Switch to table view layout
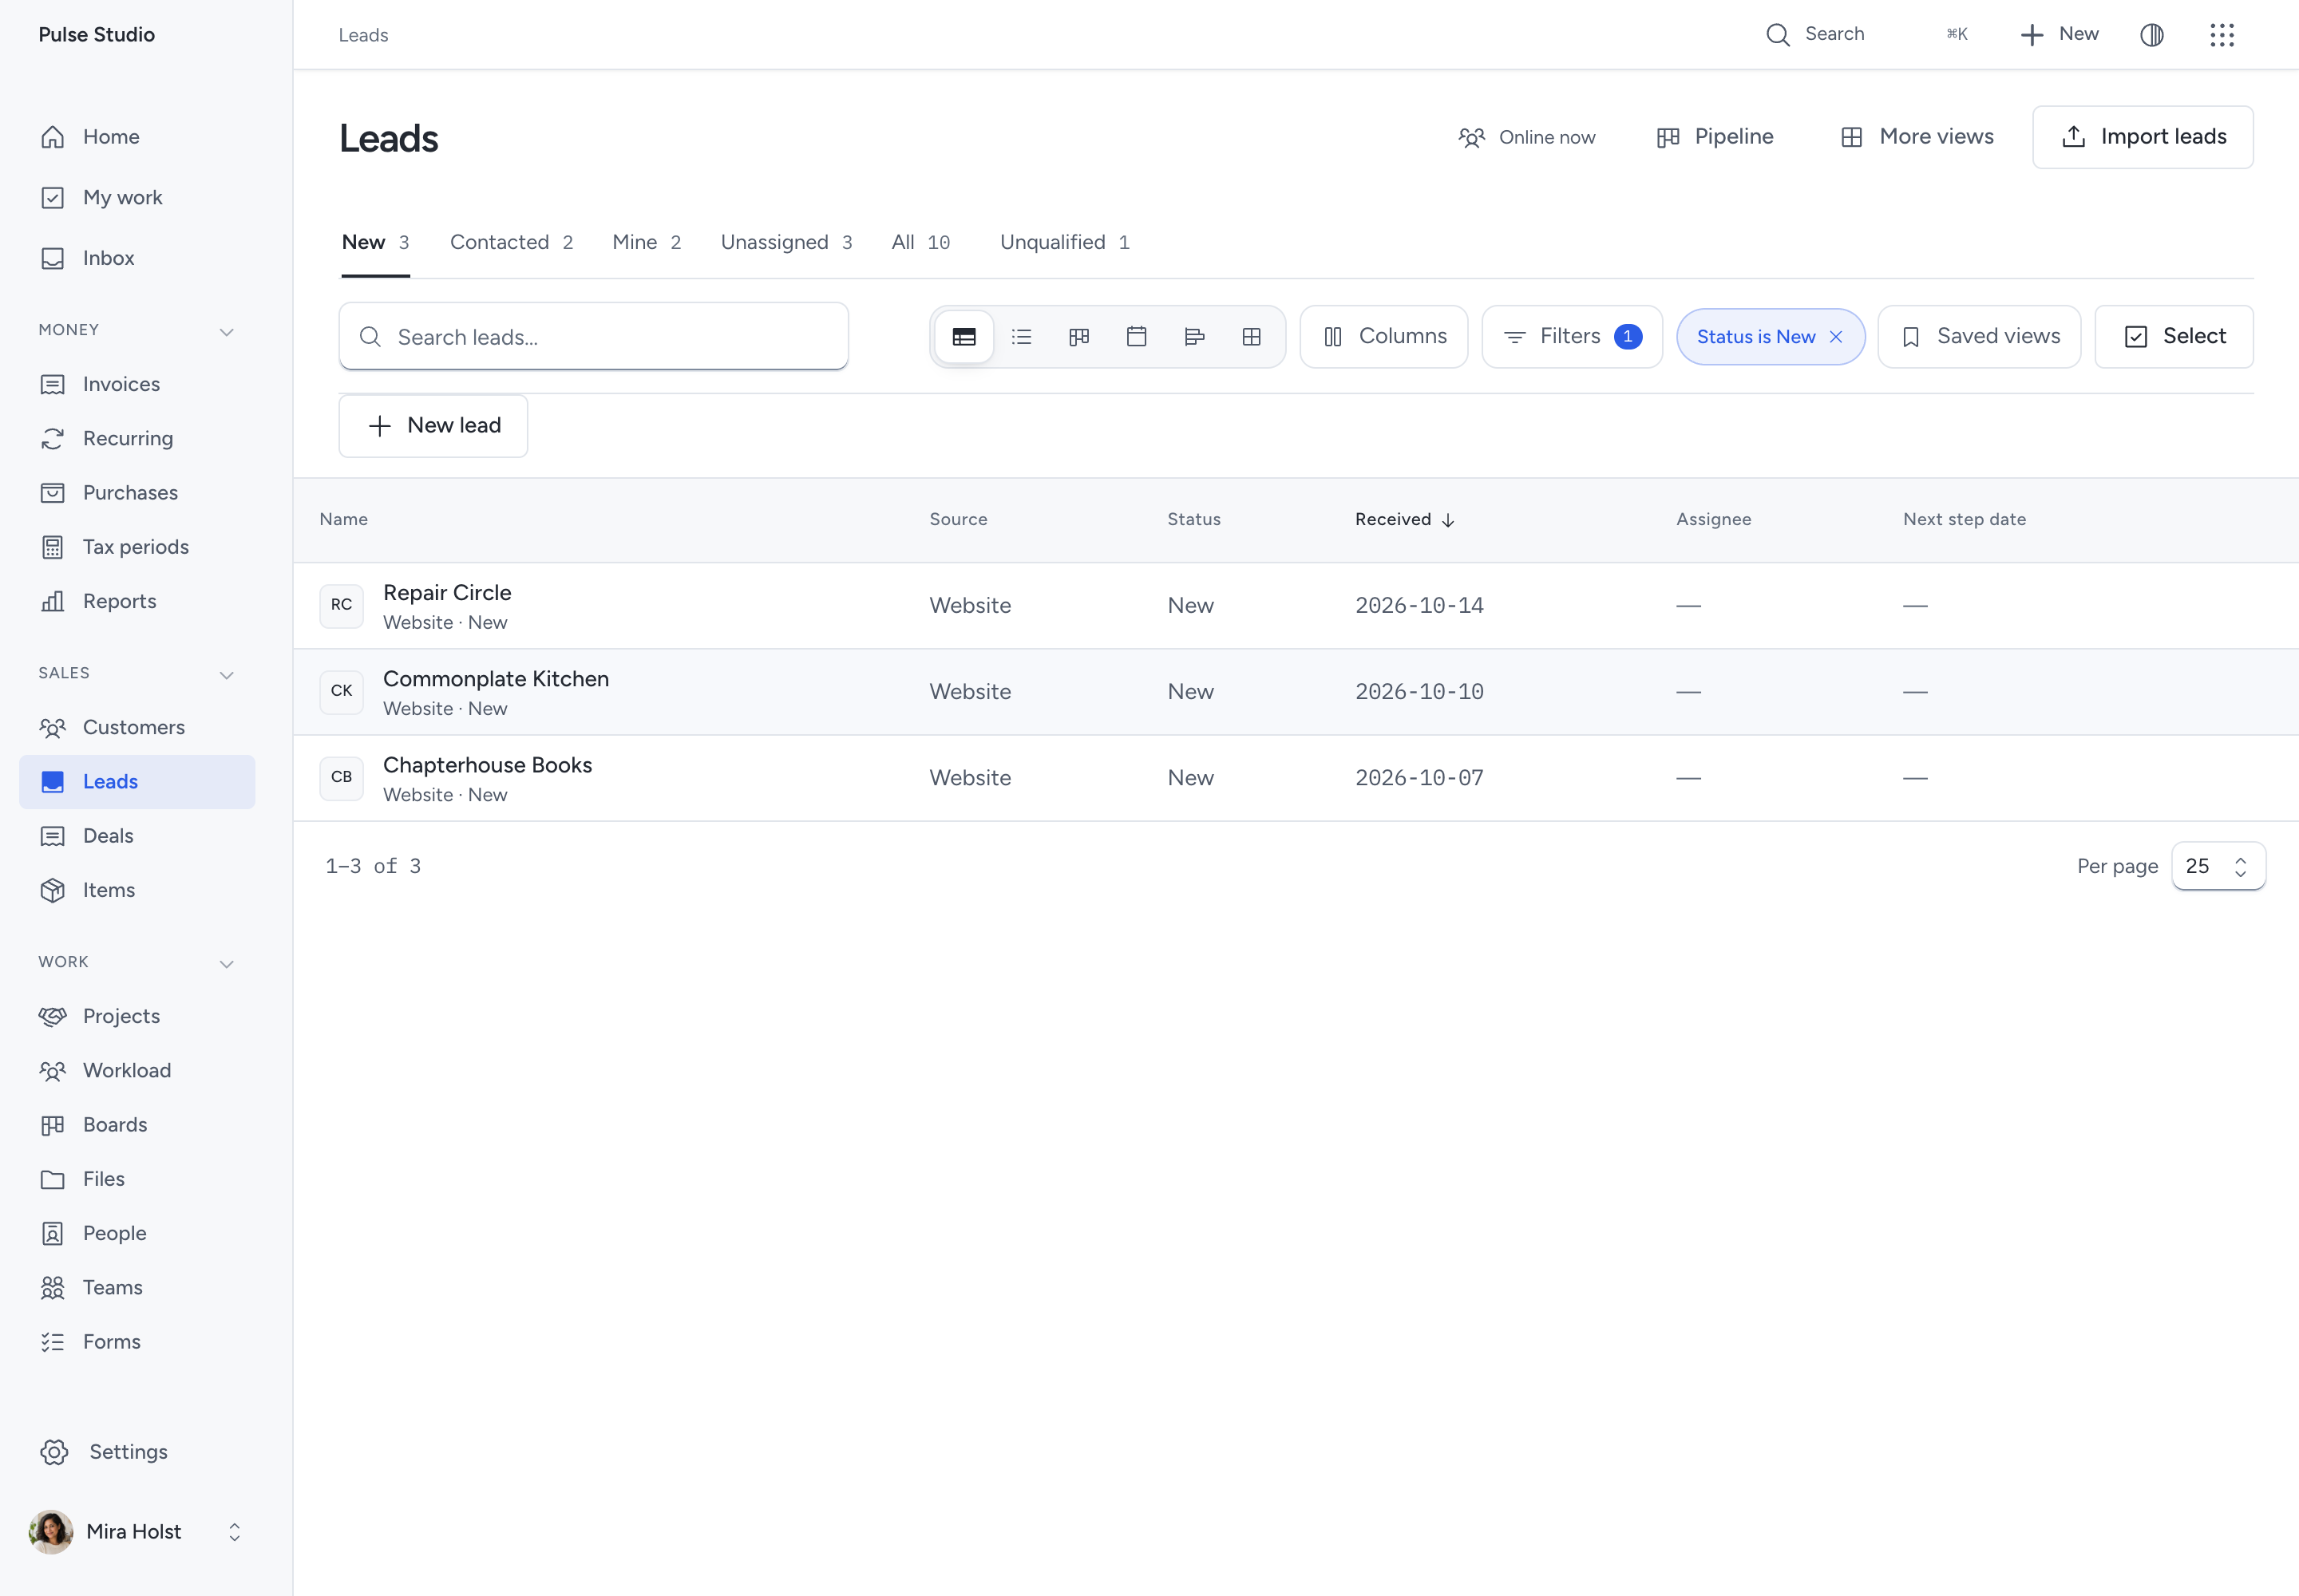 [964, 337]
